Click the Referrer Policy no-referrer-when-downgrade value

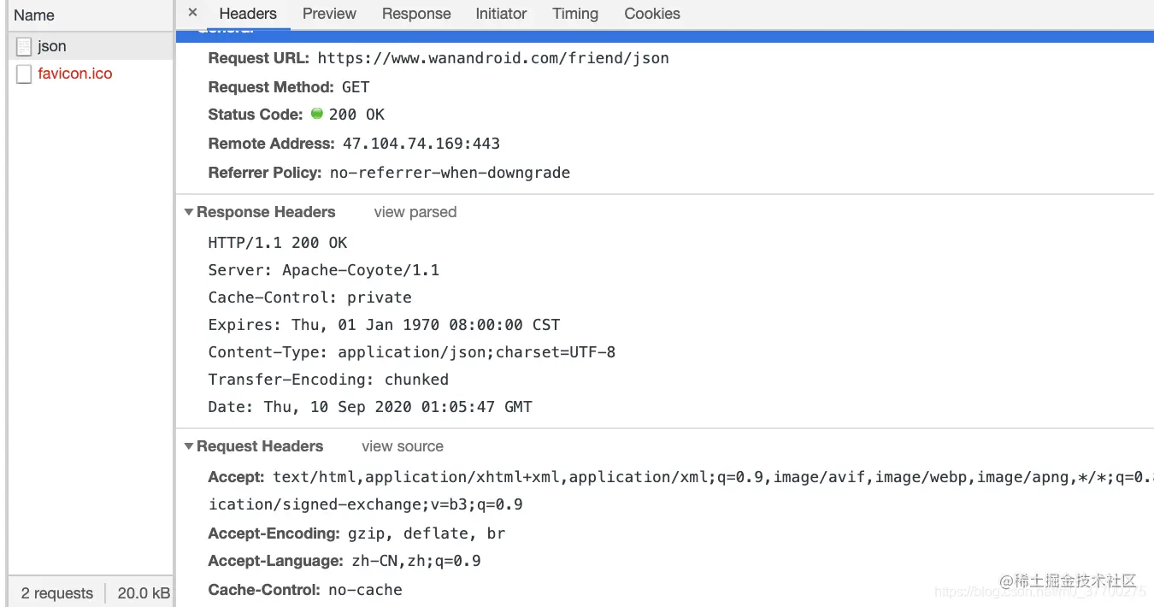click(450, 173)
